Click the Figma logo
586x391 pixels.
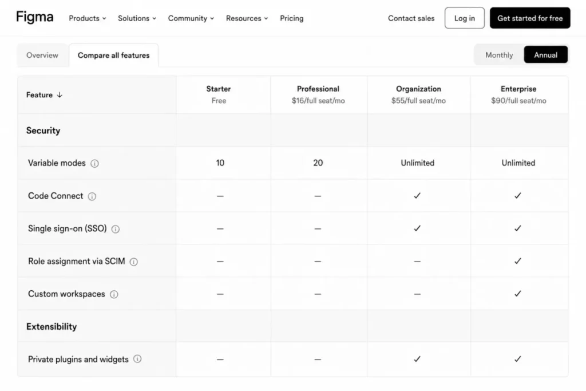[x=35, y=17]
